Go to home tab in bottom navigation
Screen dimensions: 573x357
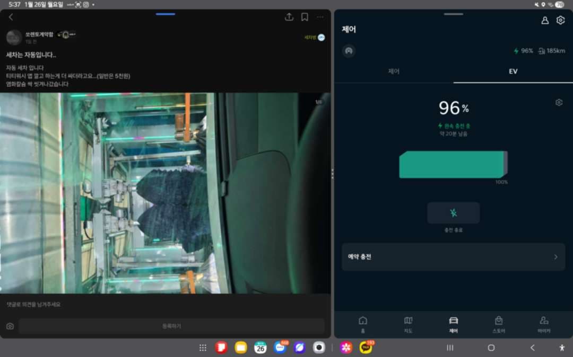tap(363, 324)
